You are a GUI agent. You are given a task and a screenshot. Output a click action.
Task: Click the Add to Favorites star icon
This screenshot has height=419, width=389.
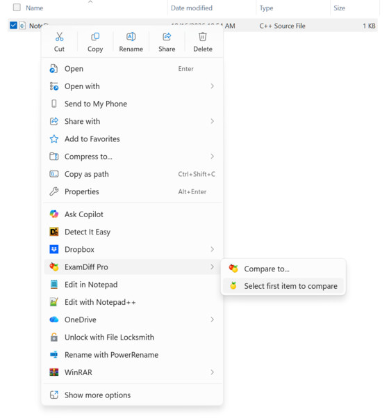click(54, 139)
